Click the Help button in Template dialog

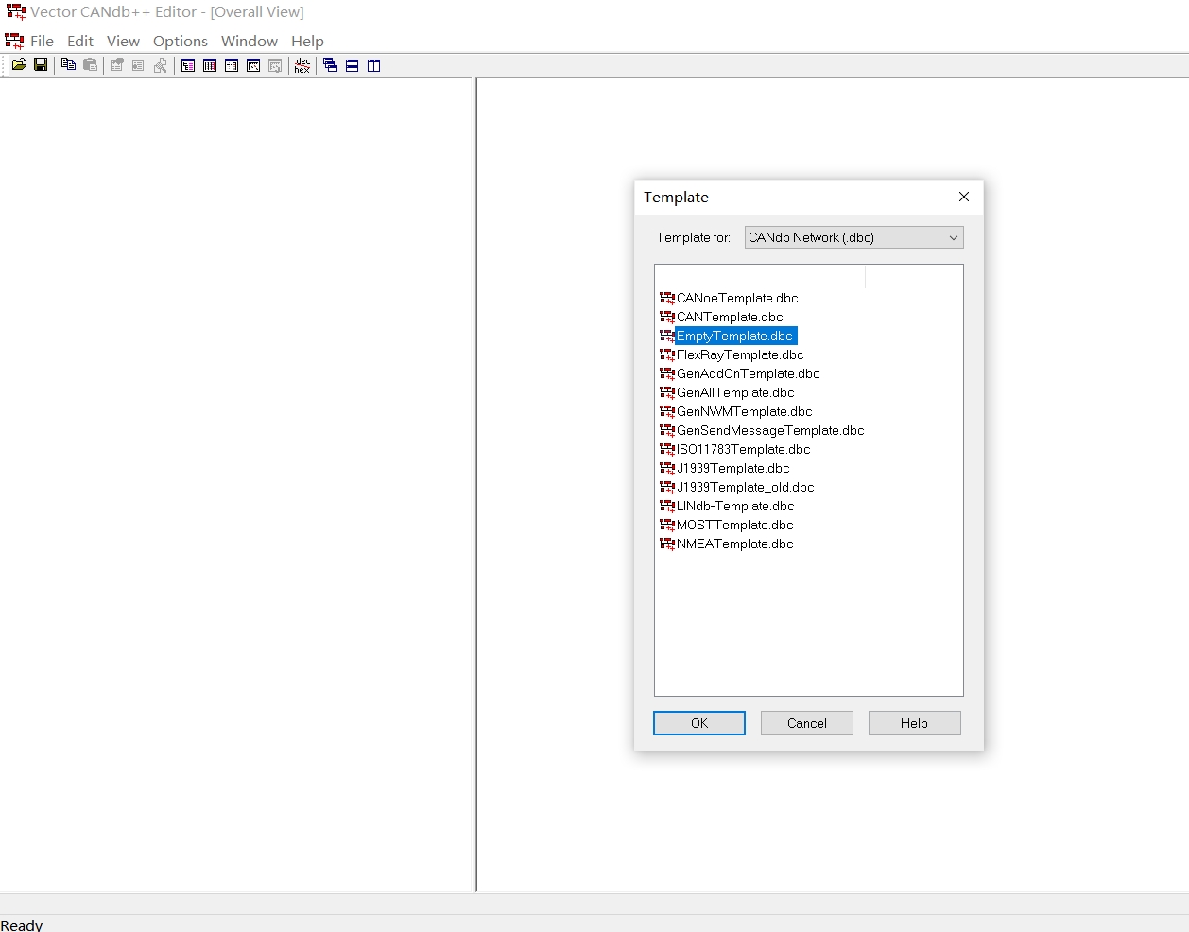913,723
